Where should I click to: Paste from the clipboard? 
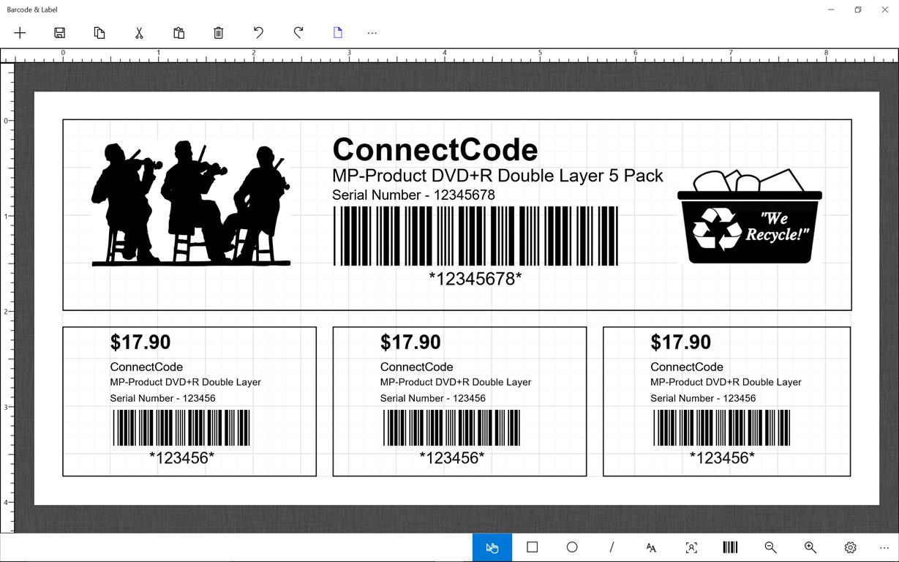(178, 32)
